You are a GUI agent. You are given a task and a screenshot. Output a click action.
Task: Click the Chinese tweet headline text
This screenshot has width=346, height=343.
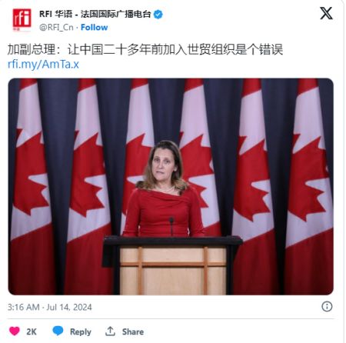click(145, 49)
